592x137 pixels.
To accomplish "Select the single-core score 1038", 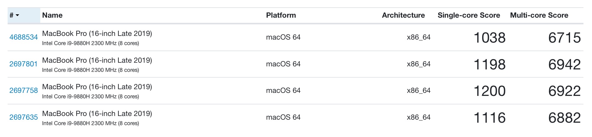I will (489, 38).
